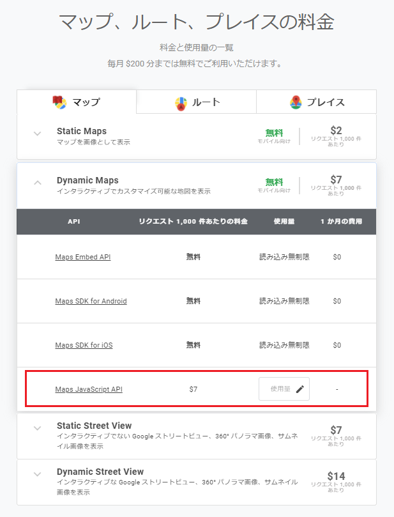Click the $14 price for Dynamic Street View
The image size is (394, 517).
click(336, 476)
